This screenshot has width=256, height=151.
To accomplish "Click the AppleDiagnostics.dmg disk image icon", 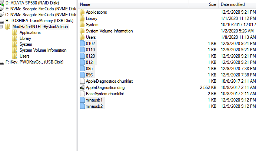I will (x=82, y=87).
